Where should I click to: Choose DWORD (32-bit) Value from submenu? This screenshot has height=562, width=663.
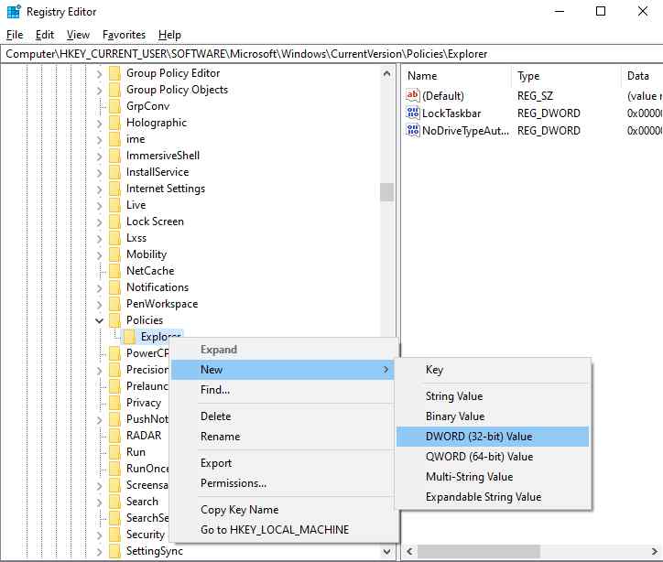(493, 437)
